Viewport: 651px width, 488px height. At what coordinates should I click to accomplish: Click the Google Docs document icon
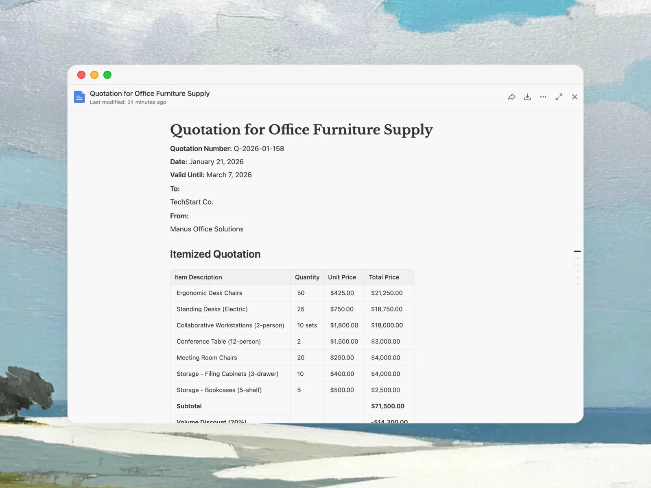(79, 97)
